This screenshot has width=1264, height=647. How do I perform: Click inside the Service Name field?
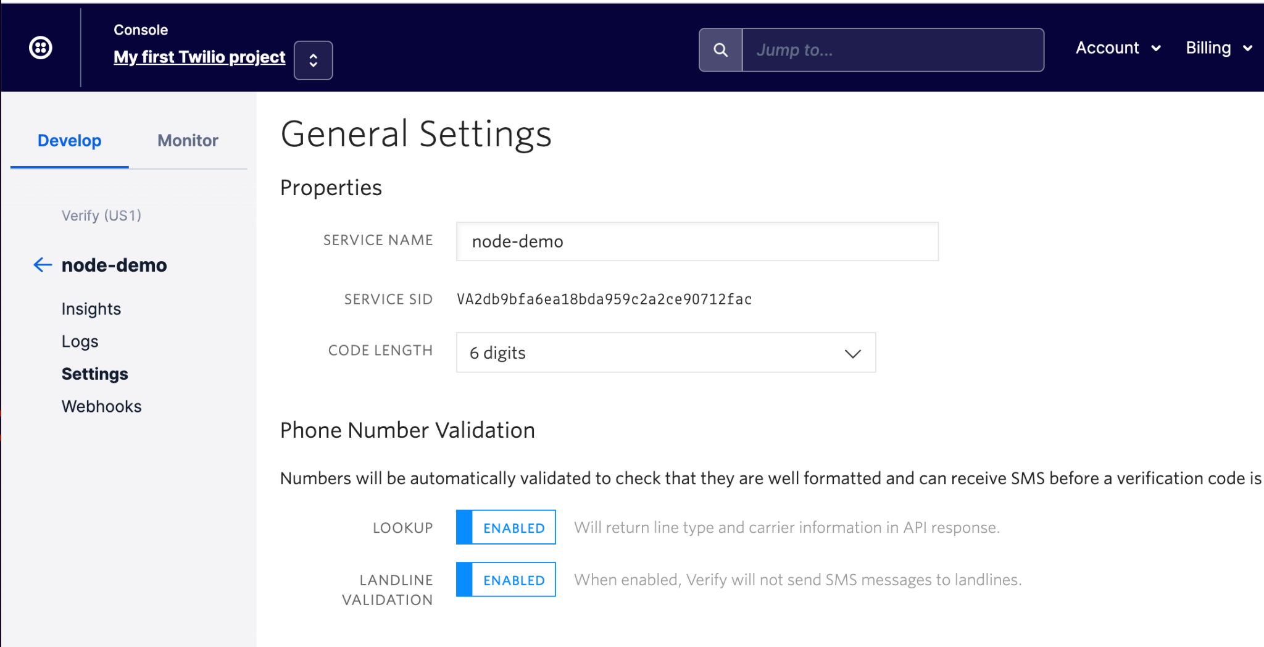[x=696, y=241]
